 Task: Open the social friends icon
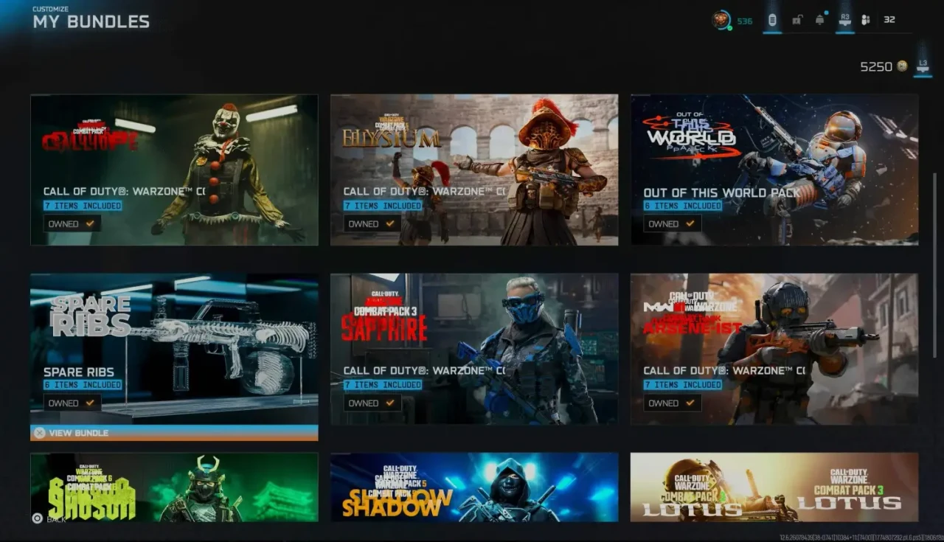coord(866,20)
